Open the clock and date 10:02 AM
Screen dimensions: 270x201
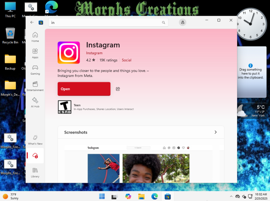tap(261, 196)
